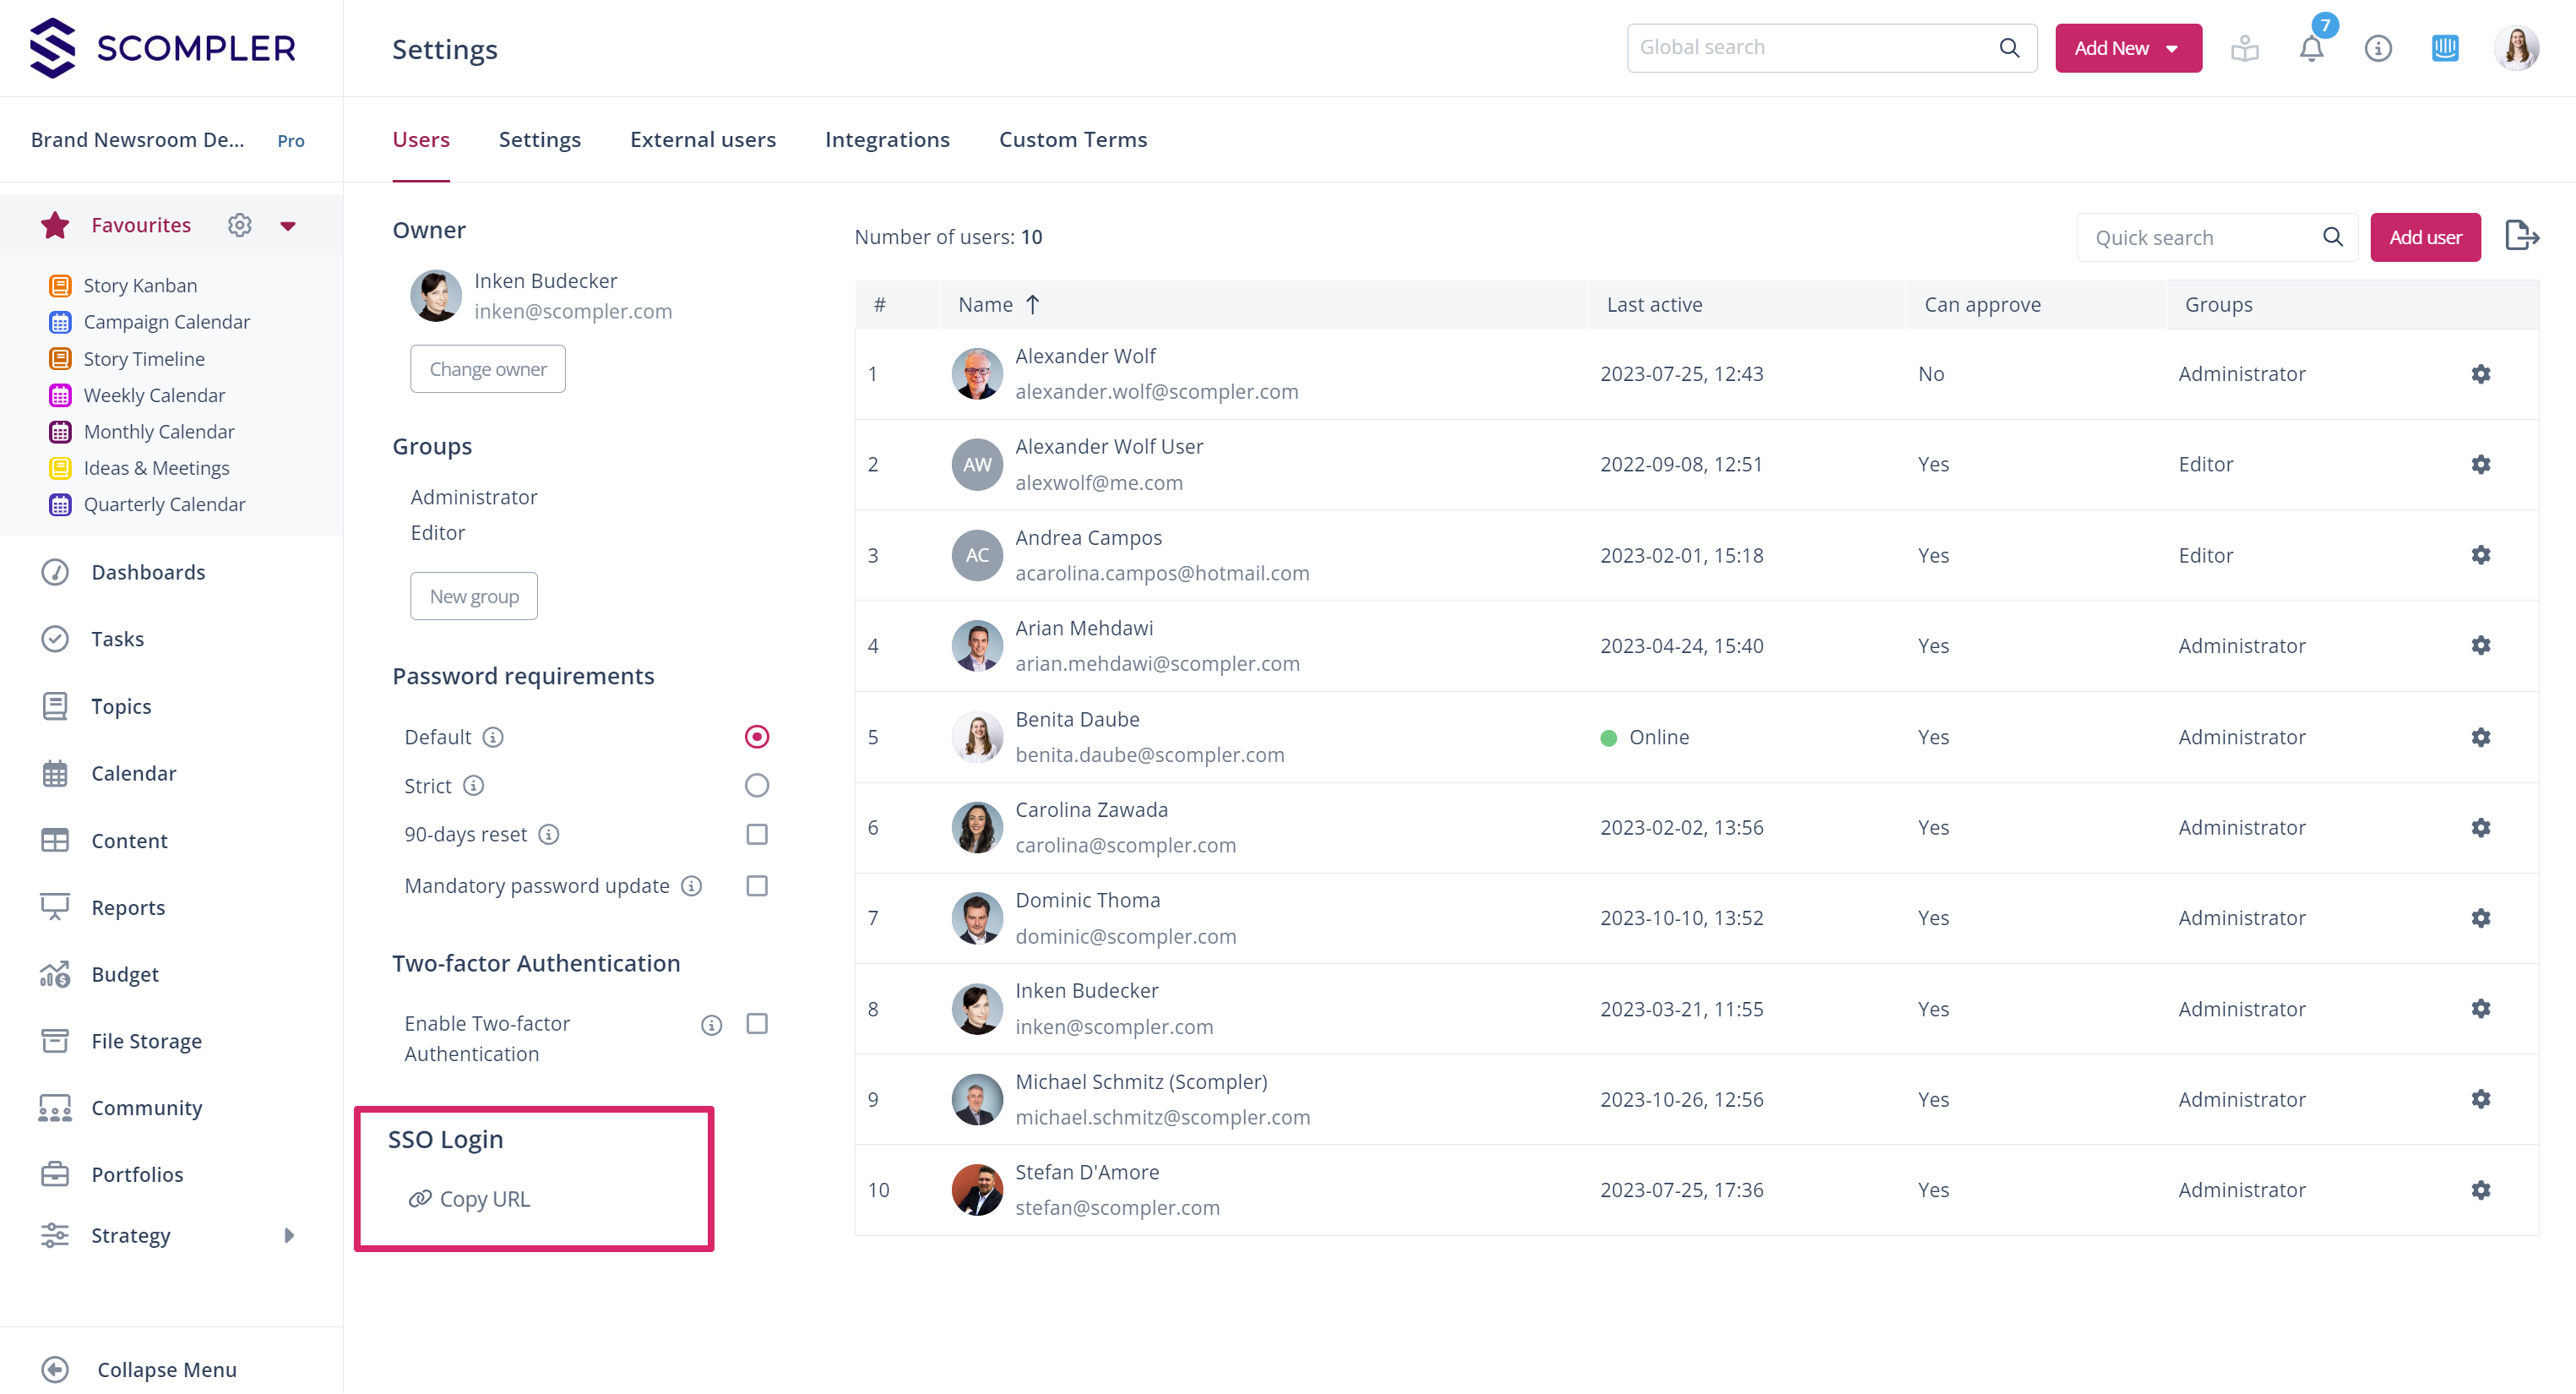Open the notifications bell icon
The width and height of the screenshot is (2576, 1394).
point(2311,48)
